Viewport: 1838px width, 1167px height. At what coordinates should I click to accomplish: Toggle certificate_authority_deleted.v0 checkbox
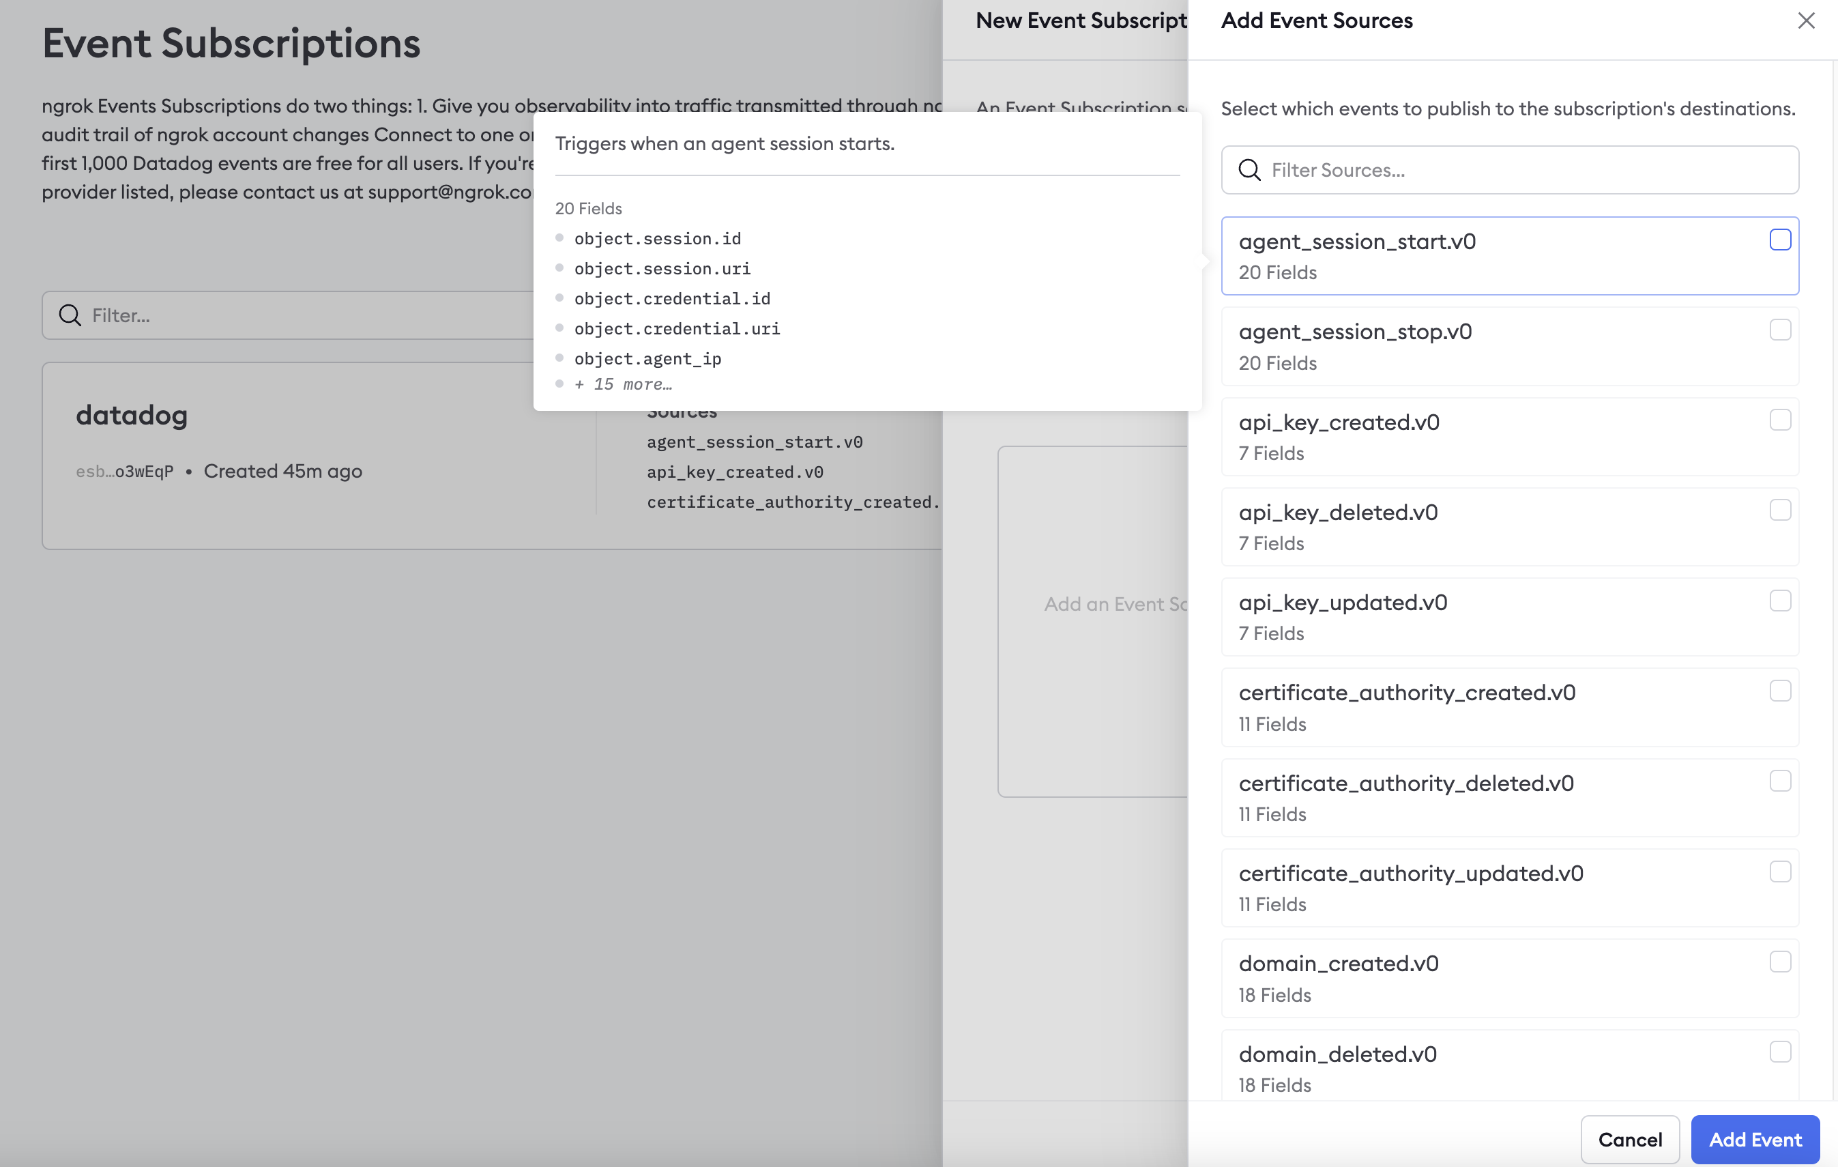(x=1779, y=781)
